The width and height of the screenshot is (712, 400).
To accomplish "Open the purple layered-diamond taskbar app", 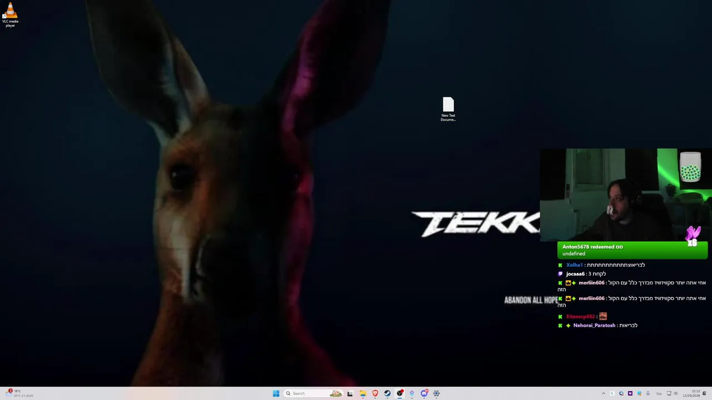I will (412, 393).
